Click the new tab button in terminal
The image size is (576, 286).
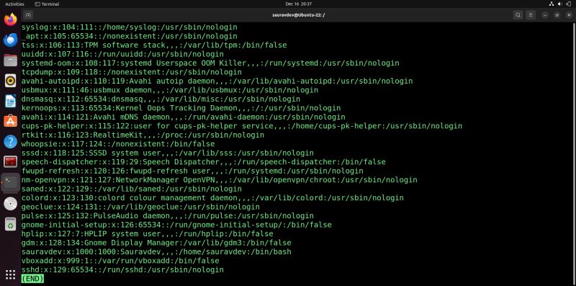click(28, 15)
